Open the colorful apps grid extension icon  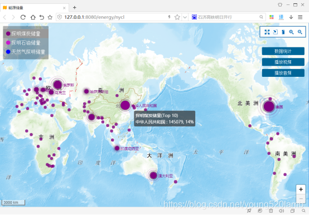pos(272,17)
